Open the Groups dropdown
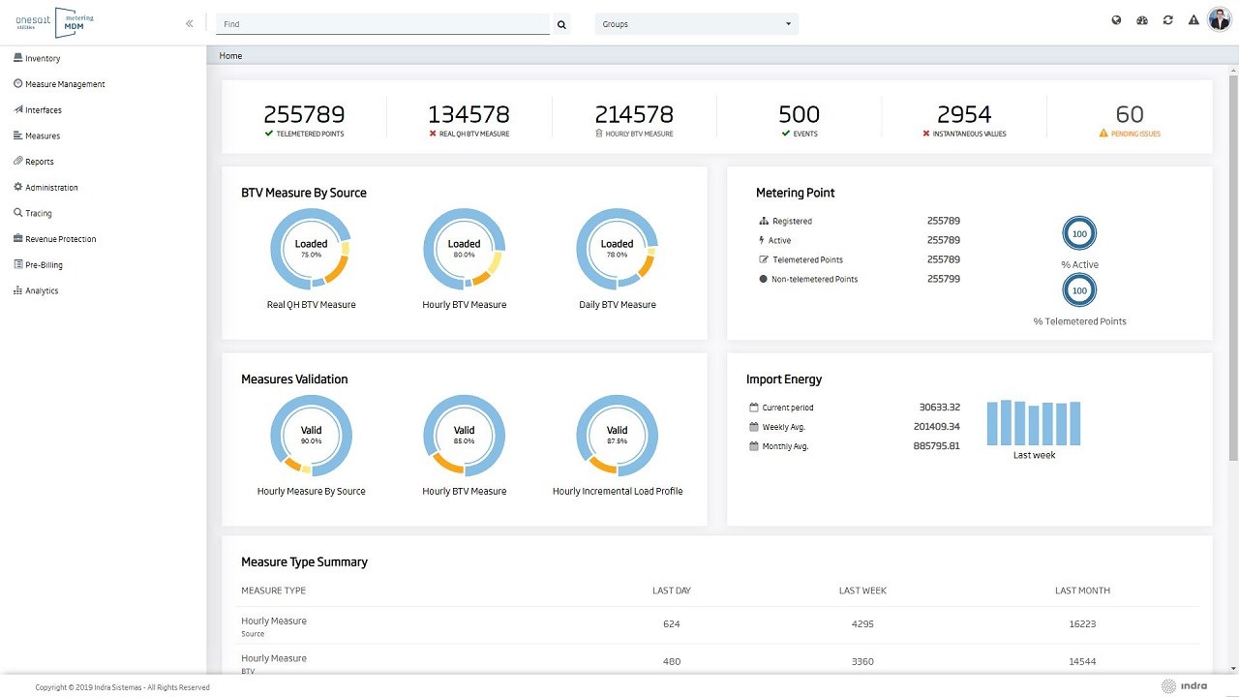The width and height of the screenshot is (1239, 697). tap(697, 24)
